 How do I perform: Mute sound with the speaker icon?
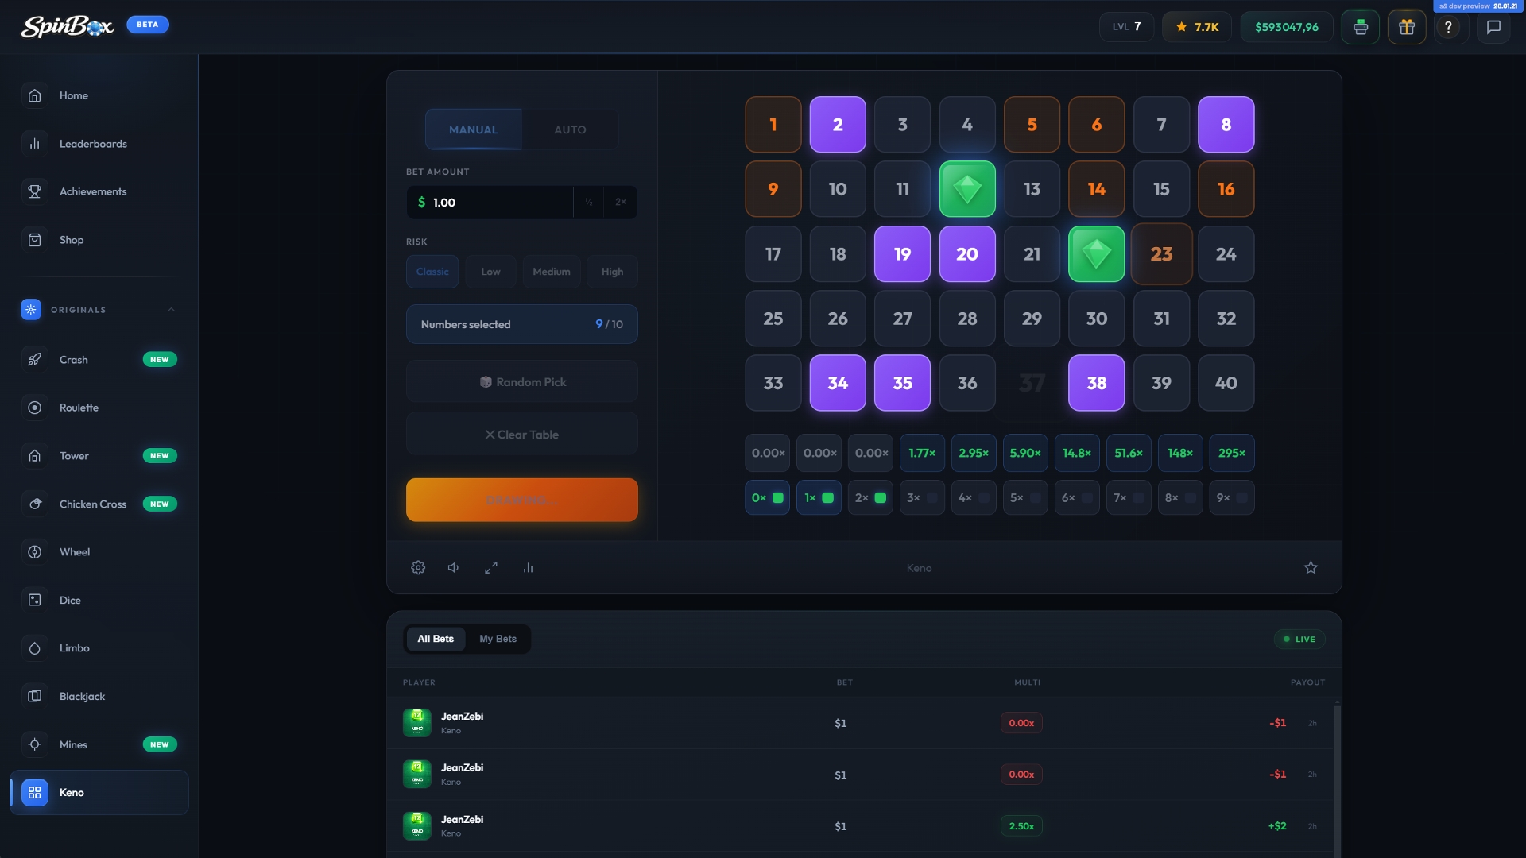(x=453, y=567)
